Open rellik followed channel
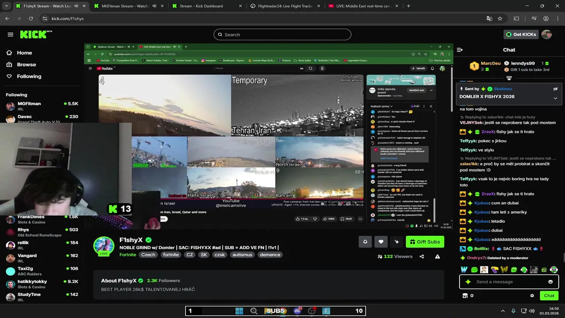 click(x=42, y=245)
